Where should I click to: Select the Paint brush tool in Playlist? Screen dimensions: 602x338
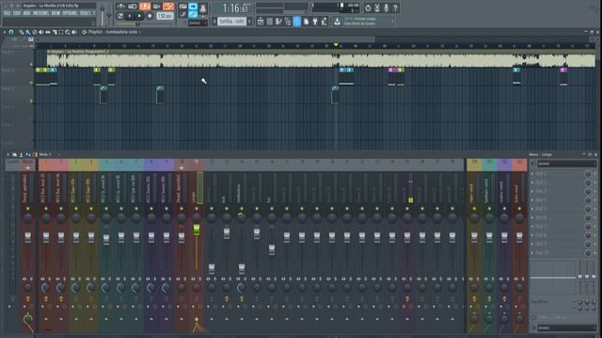click(28, 32)
